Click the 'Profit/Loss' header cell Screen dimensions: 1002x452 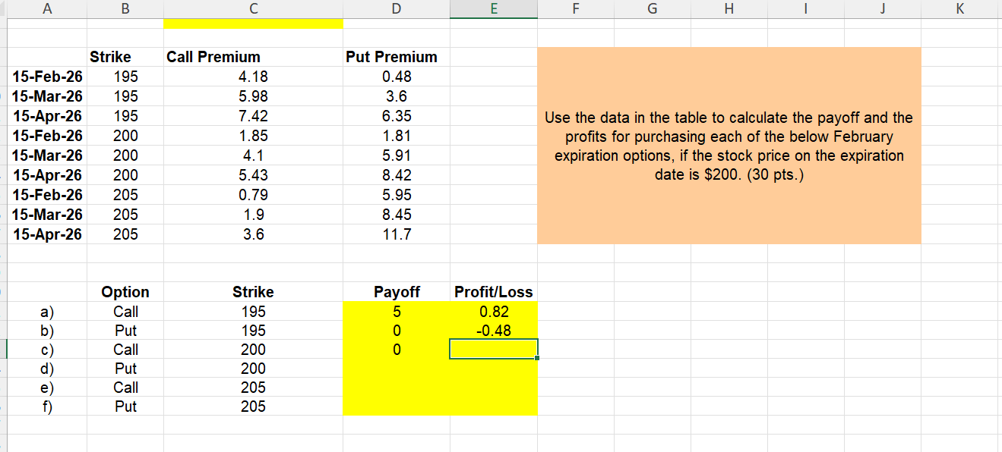pos(494,292)
